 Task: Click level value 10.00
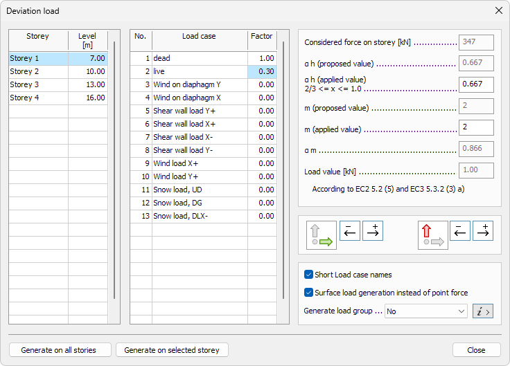coord(88,71)
